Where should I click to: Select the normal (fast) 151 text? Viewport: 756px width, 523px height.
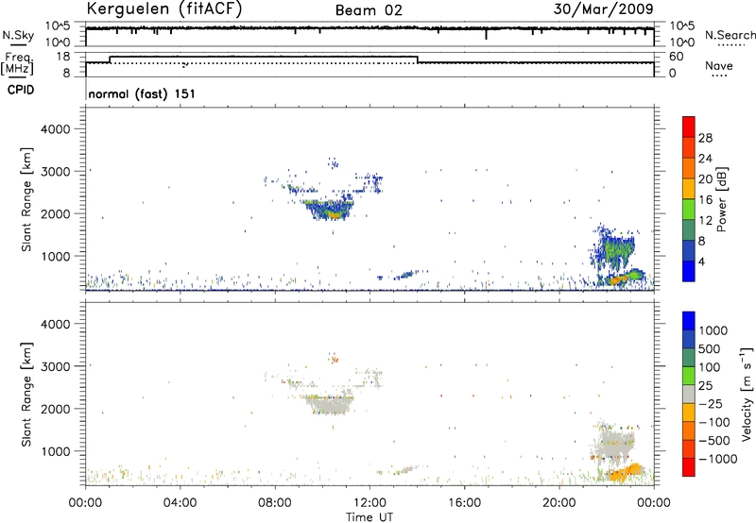point(143,93)
